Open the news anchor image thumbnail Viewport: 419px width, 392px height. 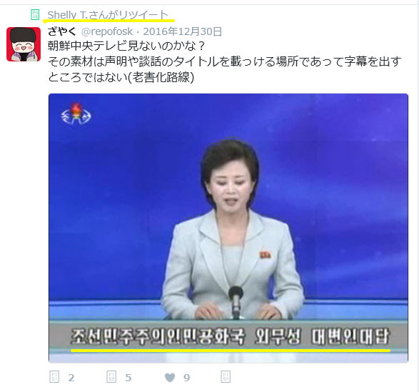click(228, 228)
